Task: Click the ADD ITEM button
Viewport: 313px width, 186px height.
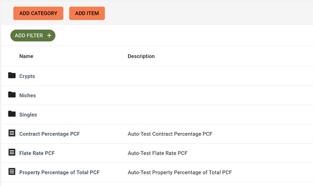Action: tap(87, 14)
